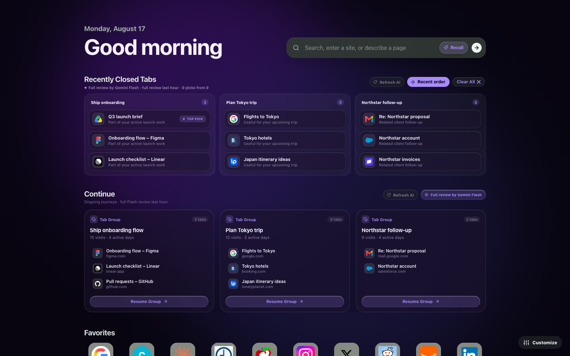Click the Ship onboarding group count badge
Image resolution: width=570 pixels, height=356 pixels.
[x=205, y=102]
